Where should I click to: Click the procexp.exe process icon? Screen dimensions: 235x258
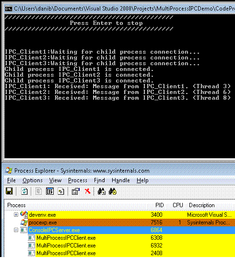(x=24, y=223)
